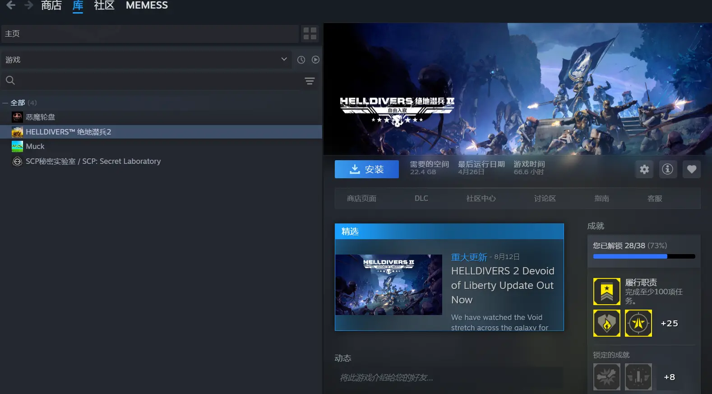Viewport: 712px width, 394px height.
Task: Click the back navigation arrow
Action: point(10,5)
